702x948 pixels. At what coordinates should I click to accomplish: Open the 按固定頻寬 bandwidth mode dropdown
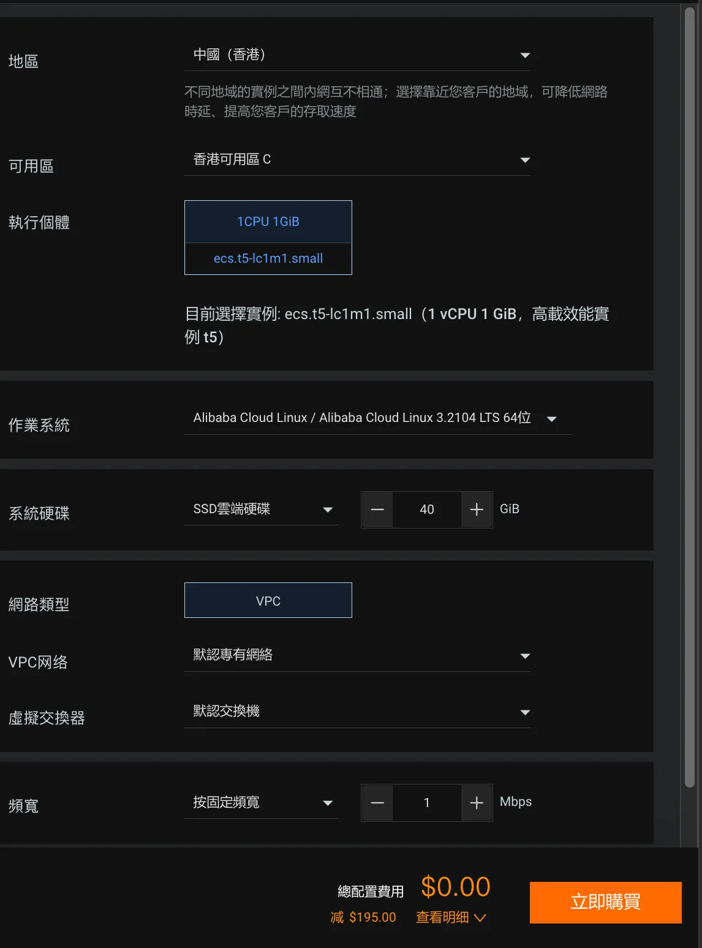262,802
